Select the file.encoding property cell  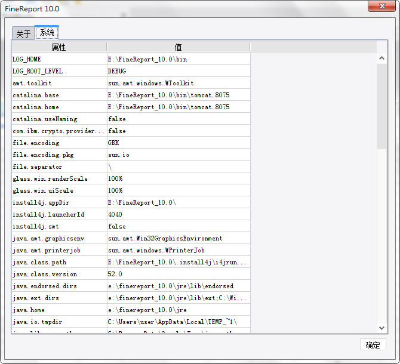click(59, 143)
